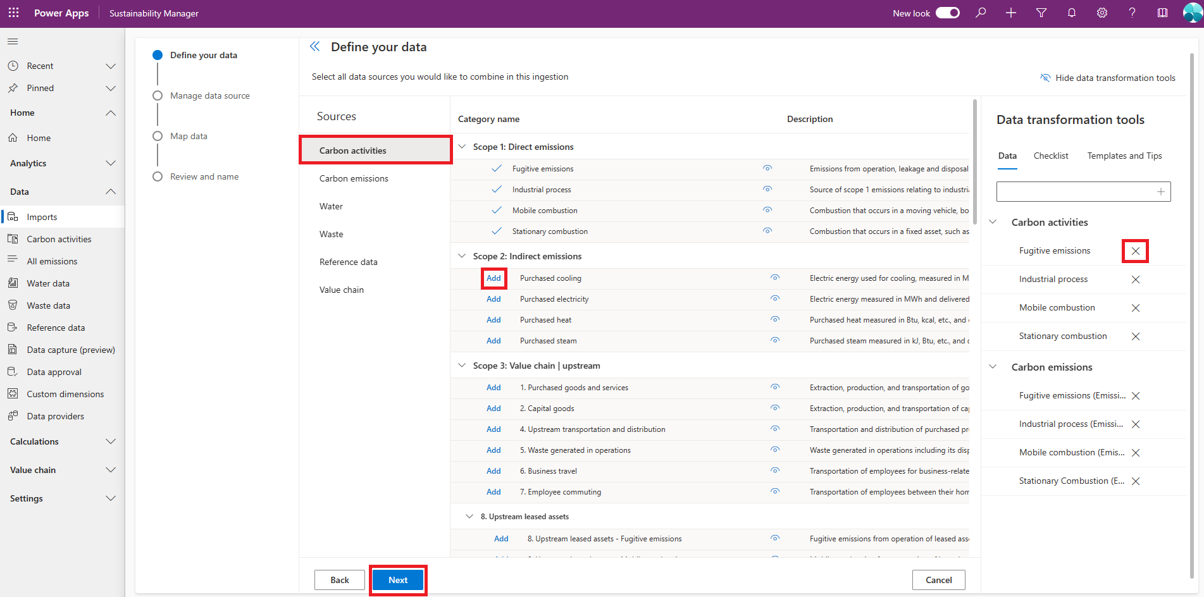The image size is (1204, 597).
Task: Open the side panel icon in header
Action: 1163,13
